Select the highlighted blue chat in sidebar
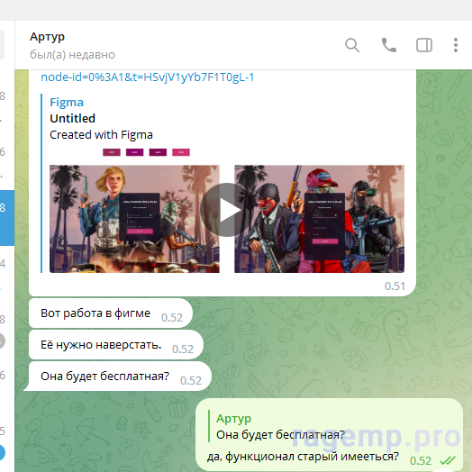The width and height of the screenshot is (472, 472). 7,218
